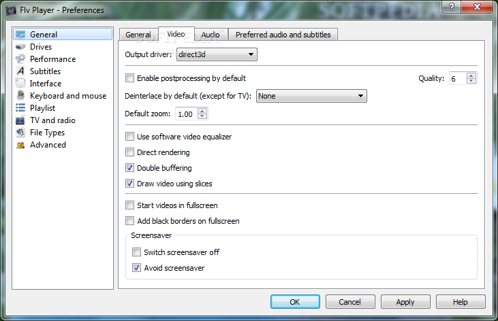Open Deinterlace by default dropdown
The image size is (498, 321).
click(x=311, y=96)
